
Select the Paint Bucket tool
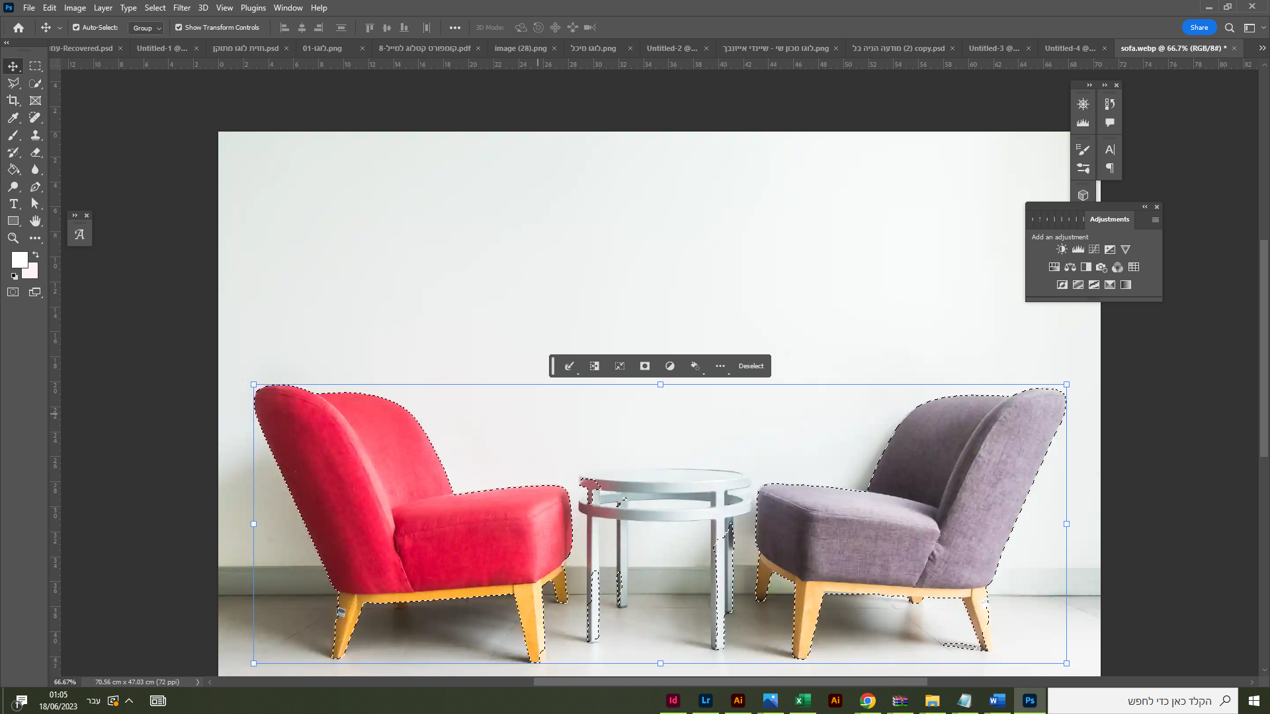(13, 169)
